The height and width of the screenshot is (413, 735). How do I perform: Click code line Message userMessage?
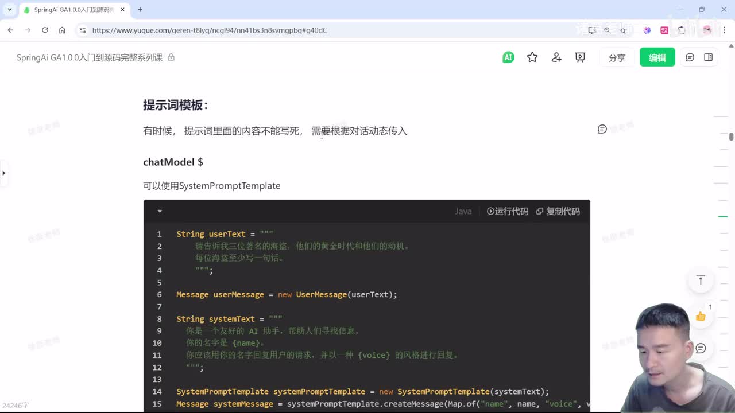(287, 294)
